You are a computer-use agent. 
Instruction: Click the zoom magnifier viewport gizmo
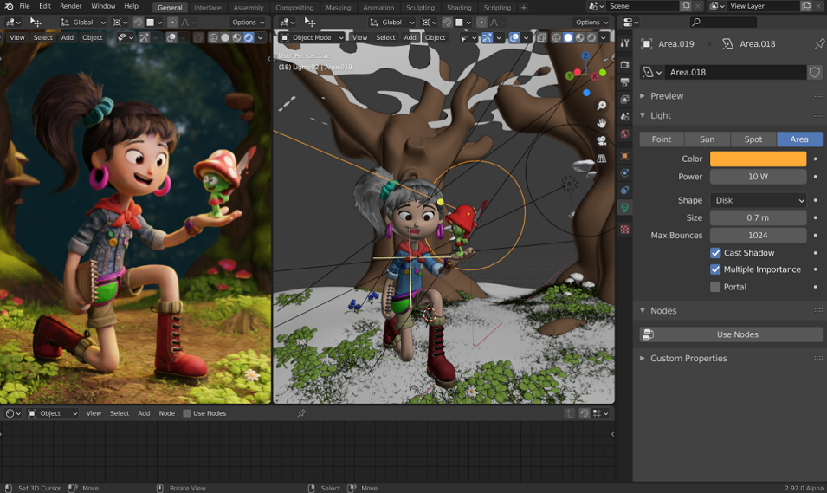601,106
